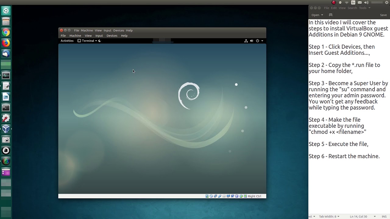Screen dimensions: 390x219
Task: Click text 'Step 5 - Execute the file,' in gedit
Action: pos(339,144)
